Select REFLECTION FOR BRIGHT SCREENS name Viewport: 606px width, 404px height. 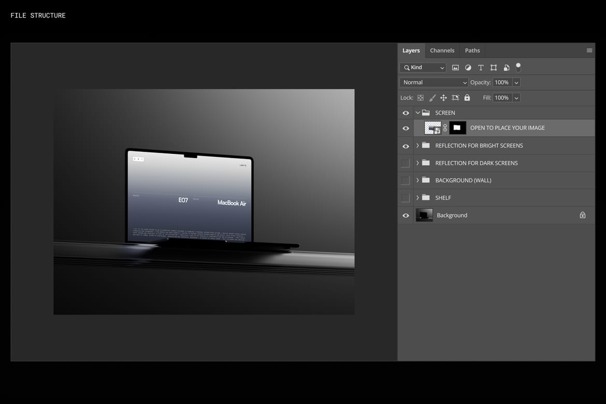click(x=479, y=146)
